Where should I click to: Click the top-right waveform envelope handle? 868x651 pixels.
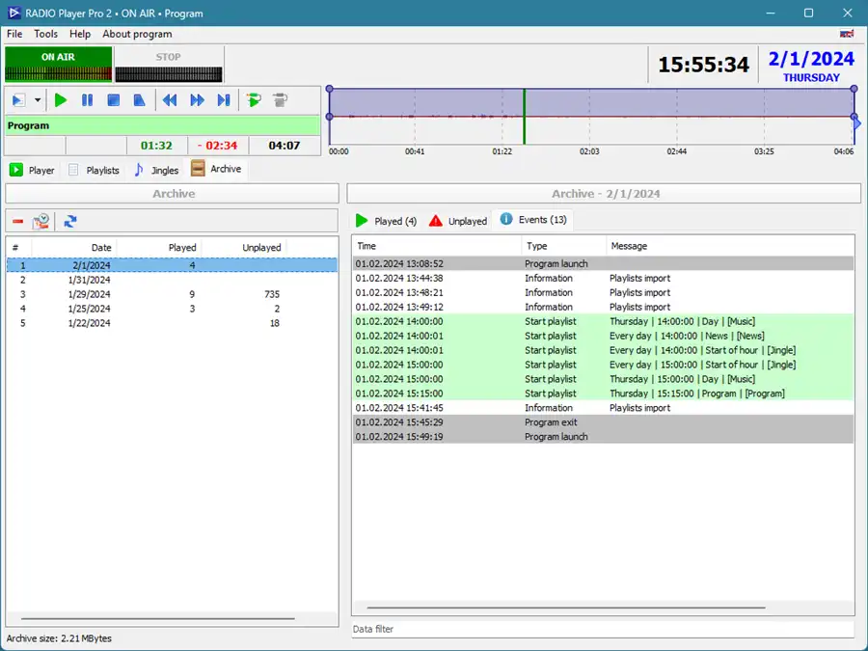(854, 89)
